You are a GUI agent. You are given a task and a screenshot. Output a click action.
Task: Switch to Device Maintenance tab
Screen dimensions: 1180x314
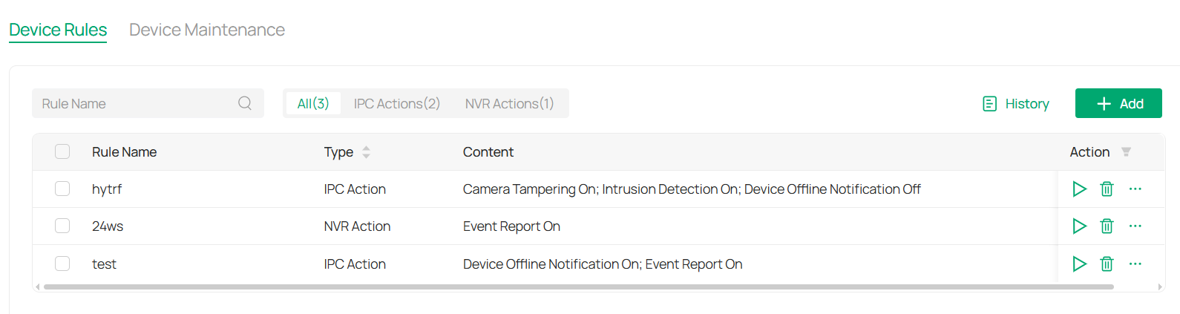coord(206,30)
